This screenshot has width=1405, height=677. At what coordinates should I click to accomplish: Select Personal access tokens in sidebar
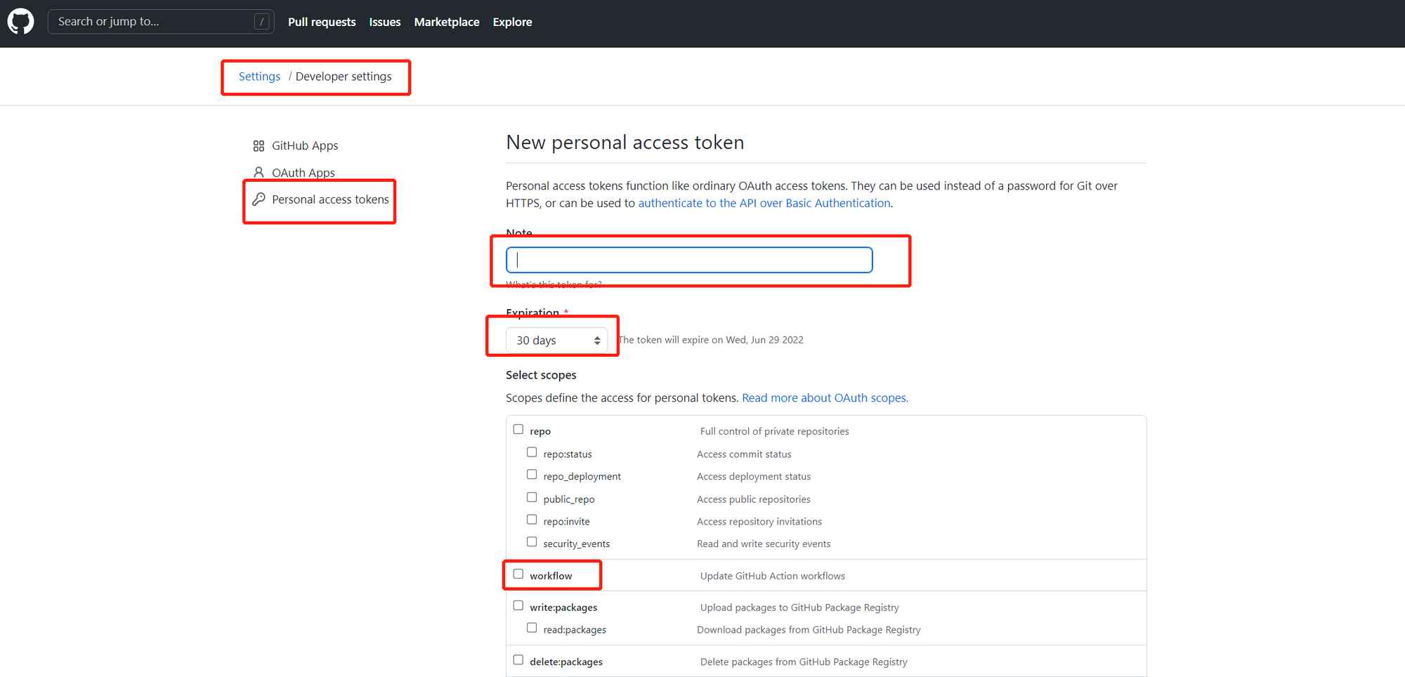click(330, 199)
